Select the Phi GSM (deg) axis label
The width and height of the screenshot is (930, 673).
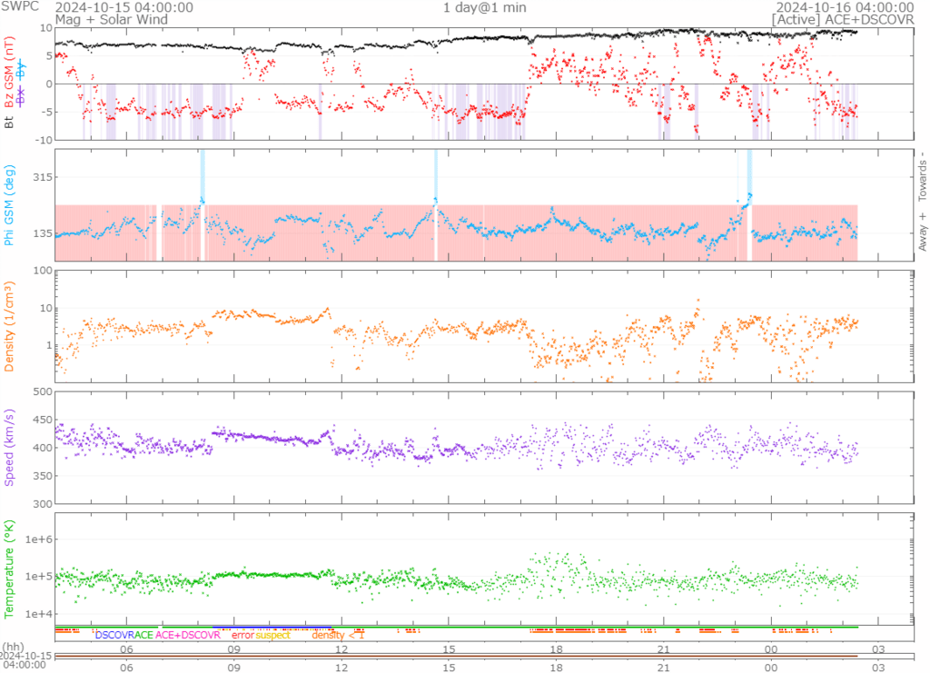[11, 204]
